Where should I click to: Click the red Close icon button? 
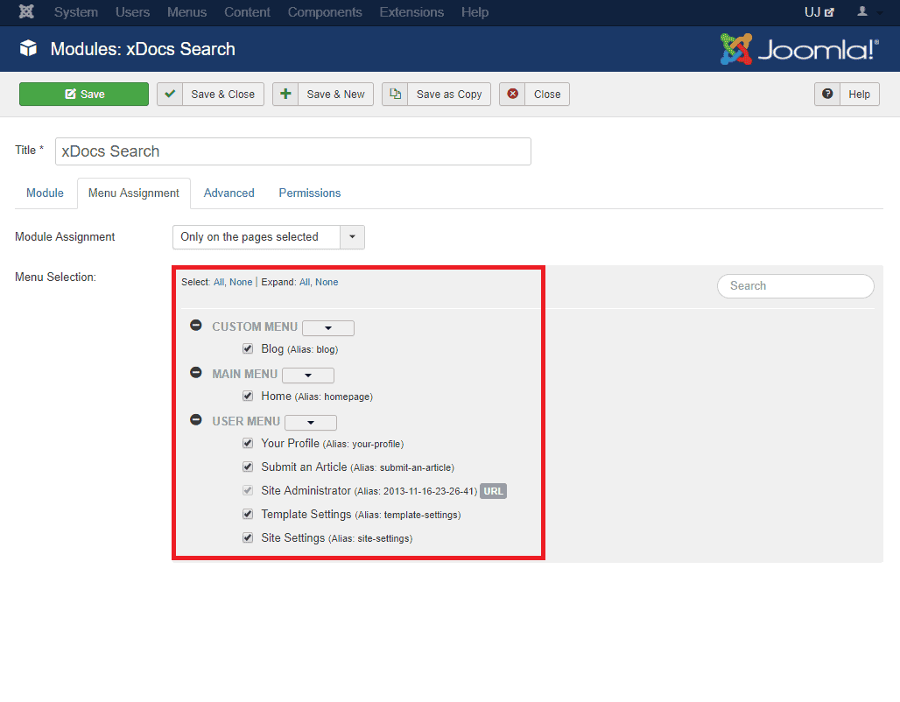[513, 95]
